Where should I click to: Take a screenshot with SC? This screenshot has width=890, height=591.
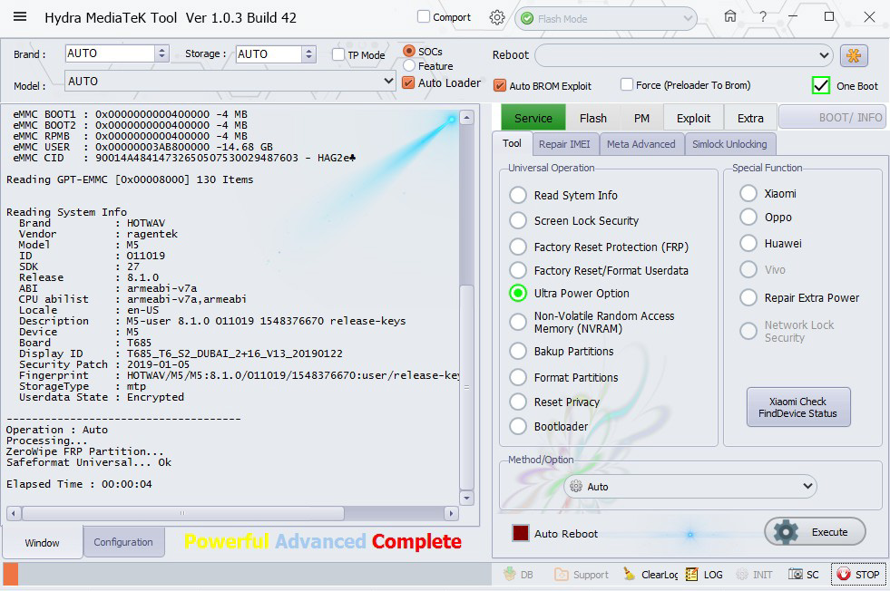803,575
